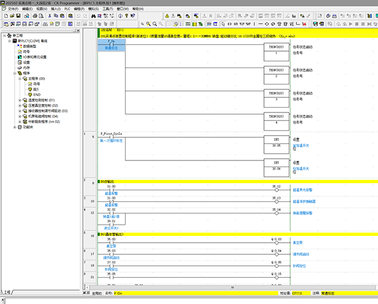Select the New Normally Open Contact tool
Viewport: 378px width, 304px height.
[229, 24]
